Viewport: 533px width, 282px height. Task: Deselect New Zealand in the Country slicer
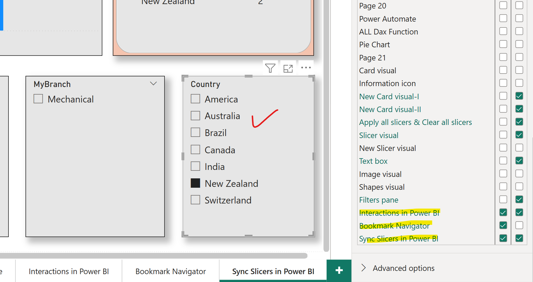(x=195, y=183)
